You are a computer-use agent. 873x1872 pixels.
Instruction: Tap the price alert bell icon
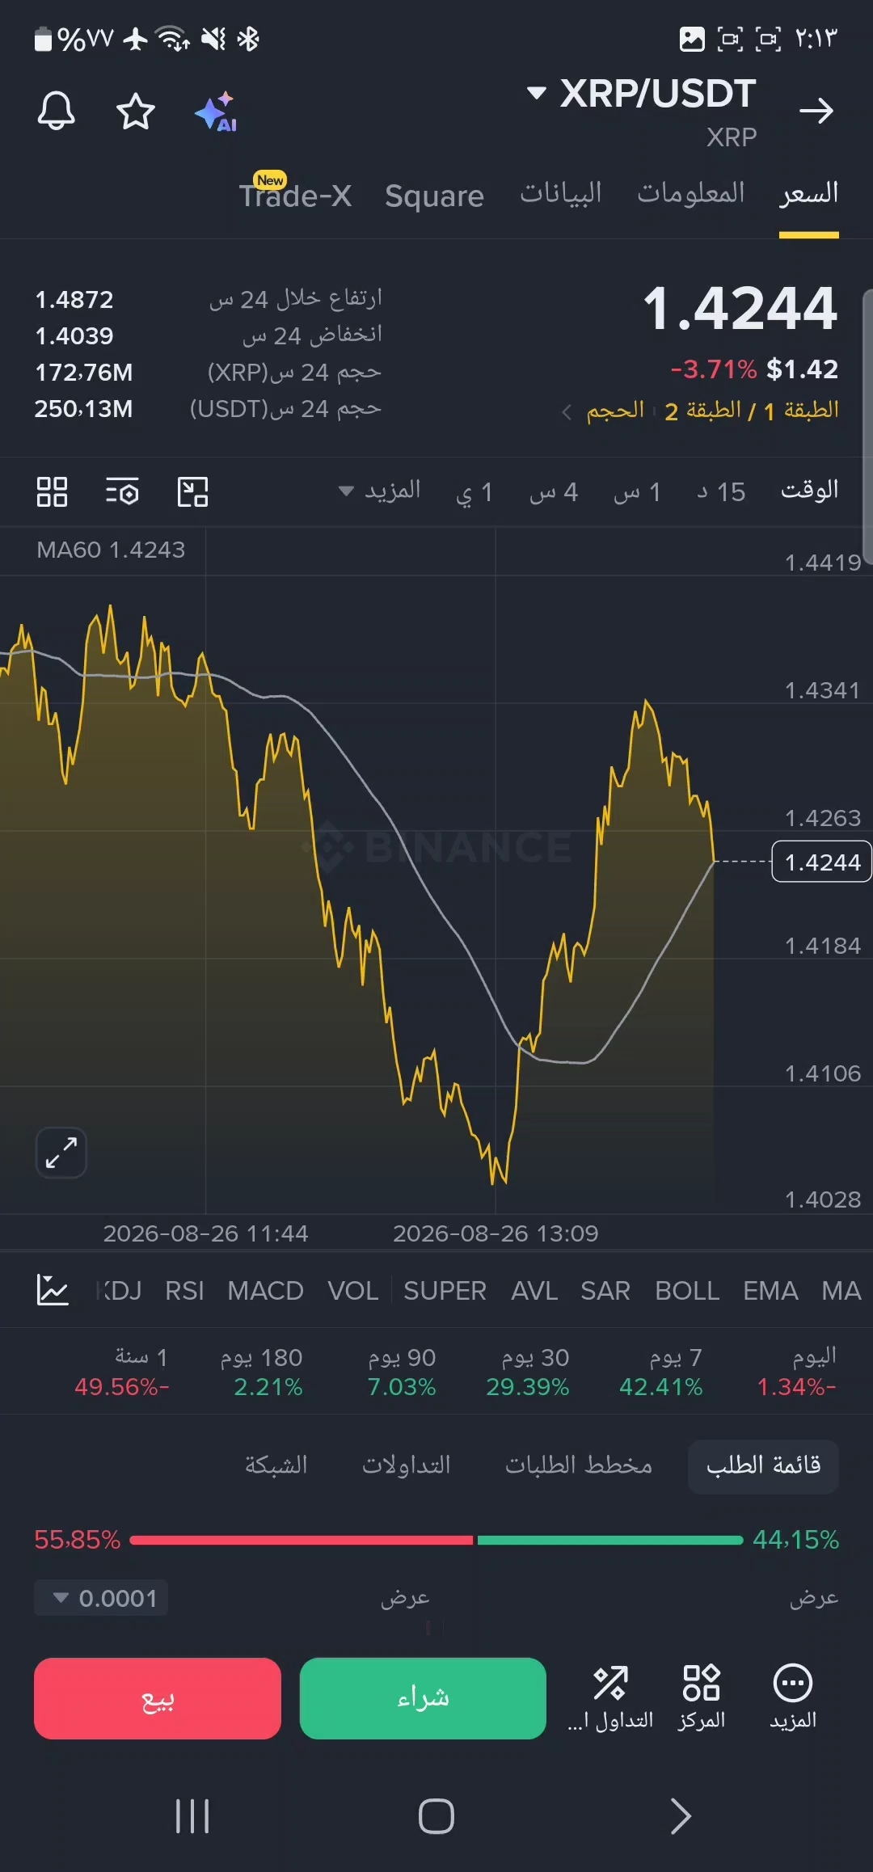coord(56,111)
